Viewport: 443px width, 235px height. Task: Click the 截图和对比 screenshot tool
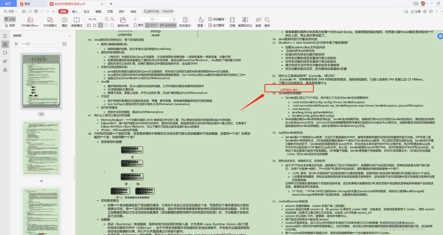(245, 22)
